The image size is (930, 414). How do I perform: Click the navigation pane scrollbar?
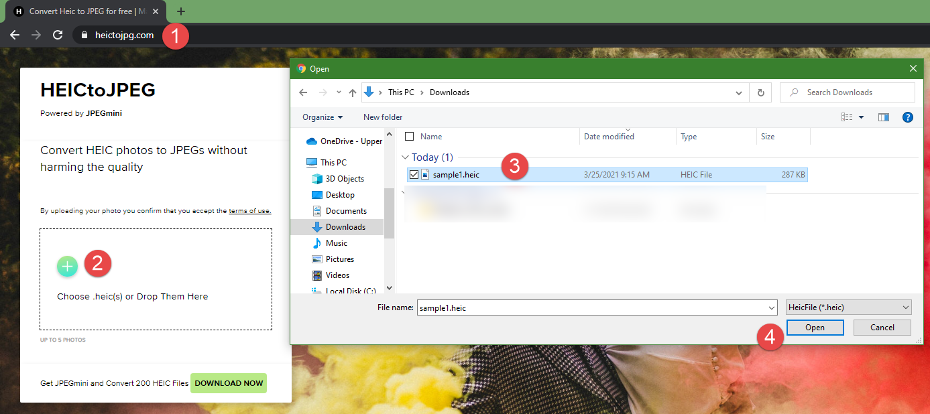click(x=390, y=213)
